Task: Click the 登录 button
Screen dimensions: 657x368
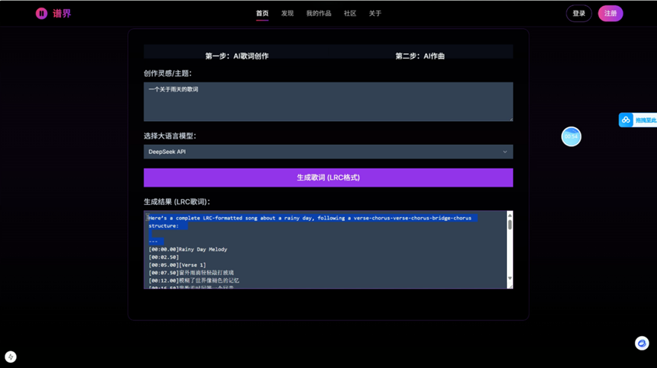Action: click(579, 14)
